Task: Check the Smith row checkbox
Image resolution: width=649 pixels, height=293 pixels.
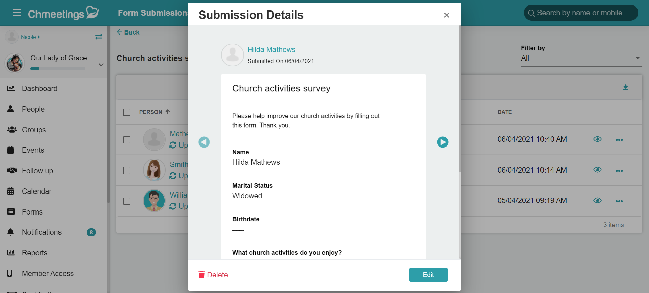Action: pyautogui.click(x=127, y=171)
